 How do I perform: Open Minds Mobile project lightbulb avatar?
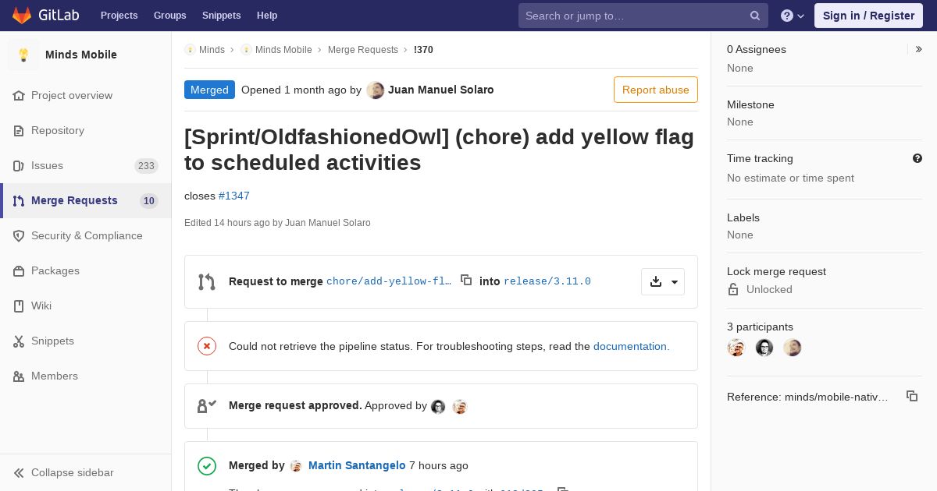pyautogui.click(x=23, y=55)
